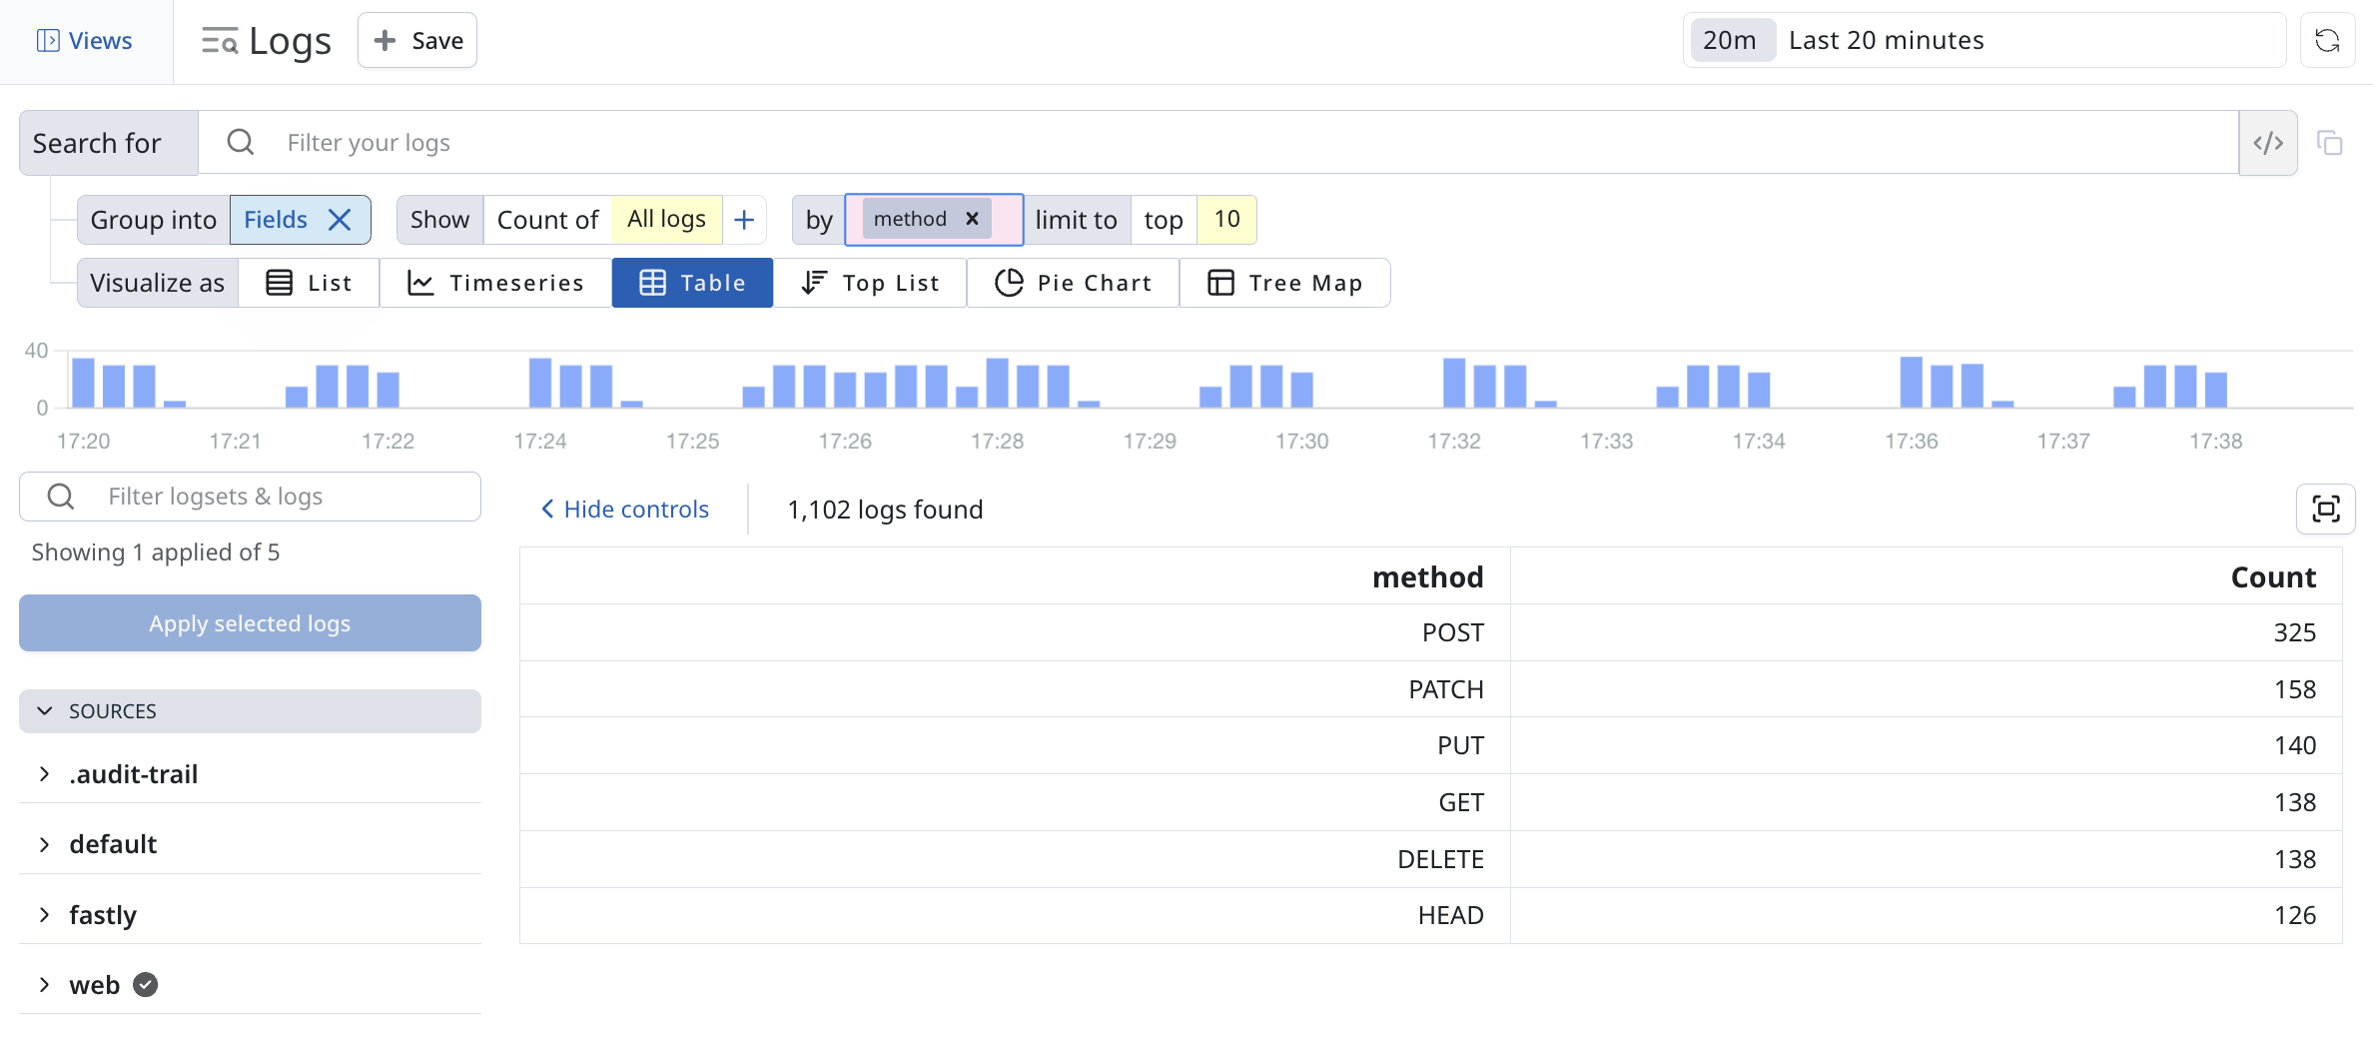Open the Fields group-into selector

pyautogui.click(x=277, y=220)
